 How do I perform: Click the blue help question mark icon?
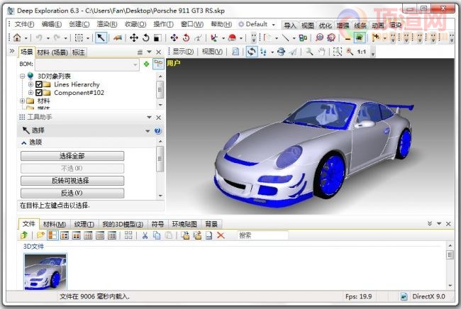tap(158, 130)
